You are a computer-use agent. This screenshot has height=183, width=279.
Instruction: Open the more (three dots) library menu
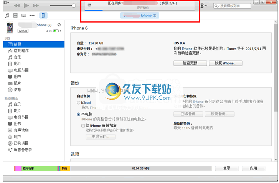tap(32, 16)
